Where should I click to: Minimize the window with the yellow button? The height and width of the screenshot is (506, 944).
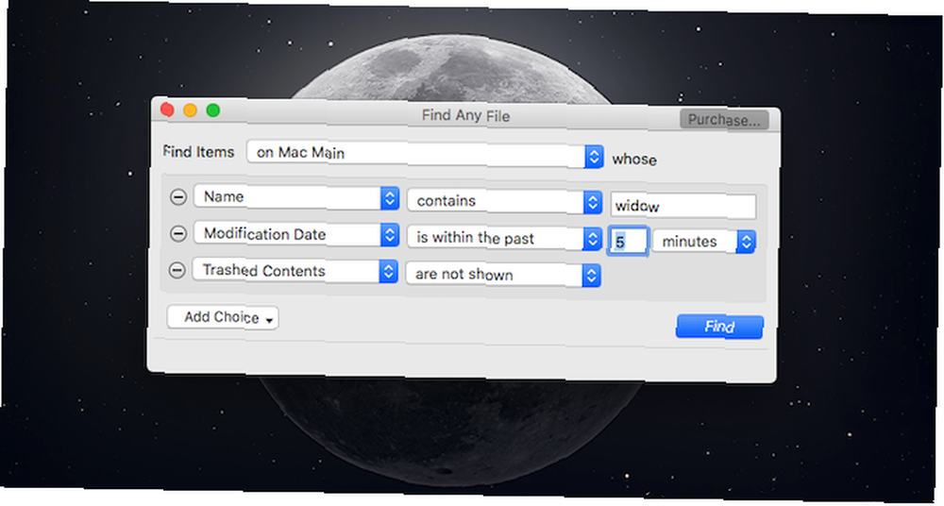pyautogui.click(x=191, y=110)
